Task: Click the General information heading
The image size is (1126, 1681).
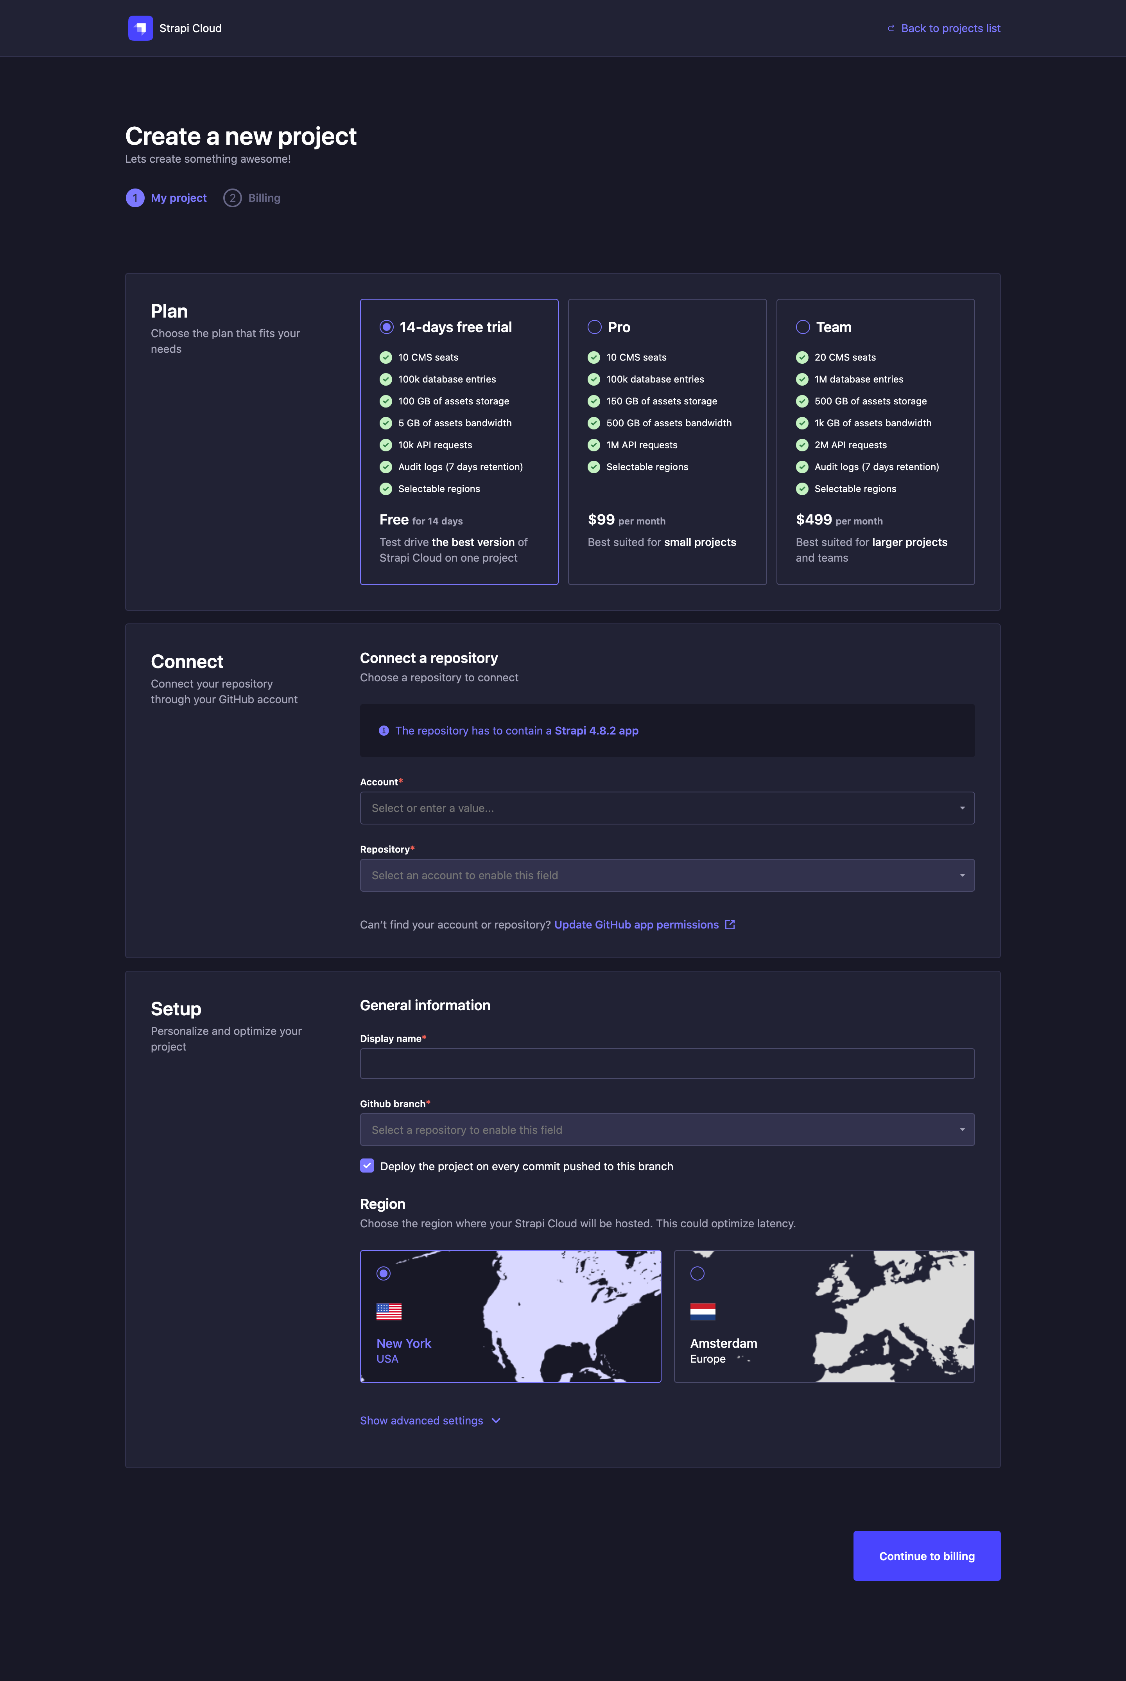Action: (x=425, y=1005)
